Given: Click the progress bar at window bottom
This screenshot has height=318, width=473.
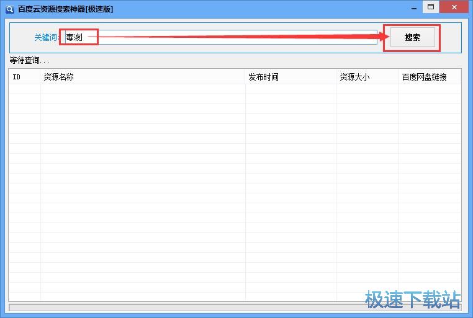Looking at the screenshot, I should [x=235, y=307].
